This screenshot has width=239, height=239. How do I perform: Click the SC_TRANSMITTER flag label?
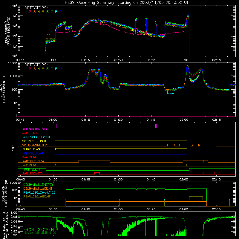tap(35, 145)
